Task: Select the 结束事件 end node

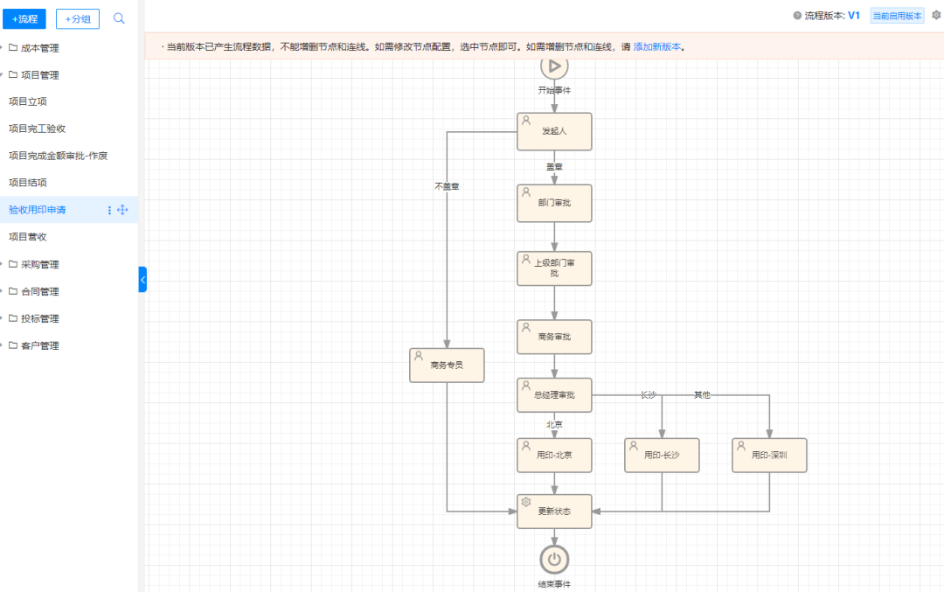Action: coord(554,560)
